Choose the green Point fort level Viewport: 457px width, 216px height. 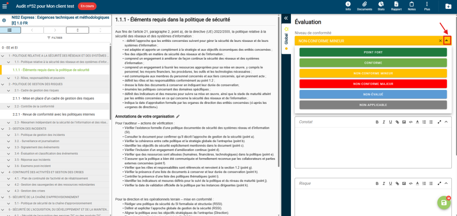tap(373, 52)
